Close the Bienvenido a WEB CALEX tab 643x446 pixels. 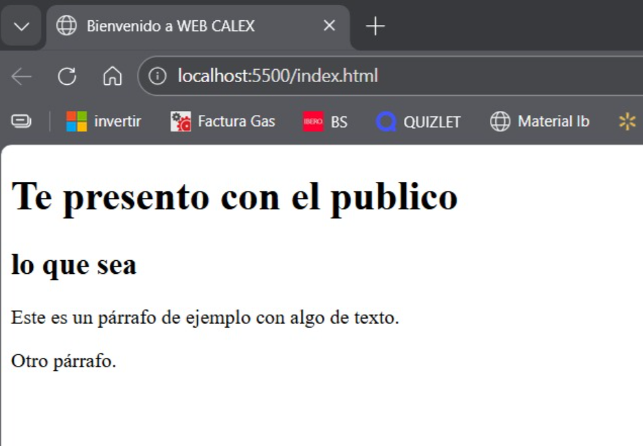(x=328, y=27)
